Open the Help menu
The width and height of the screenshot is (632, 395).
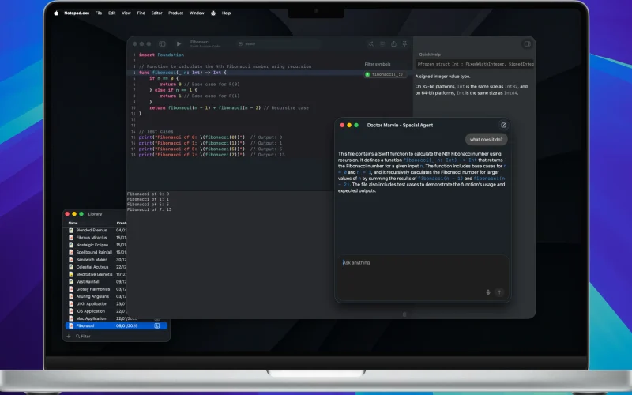tap(226, 13)
